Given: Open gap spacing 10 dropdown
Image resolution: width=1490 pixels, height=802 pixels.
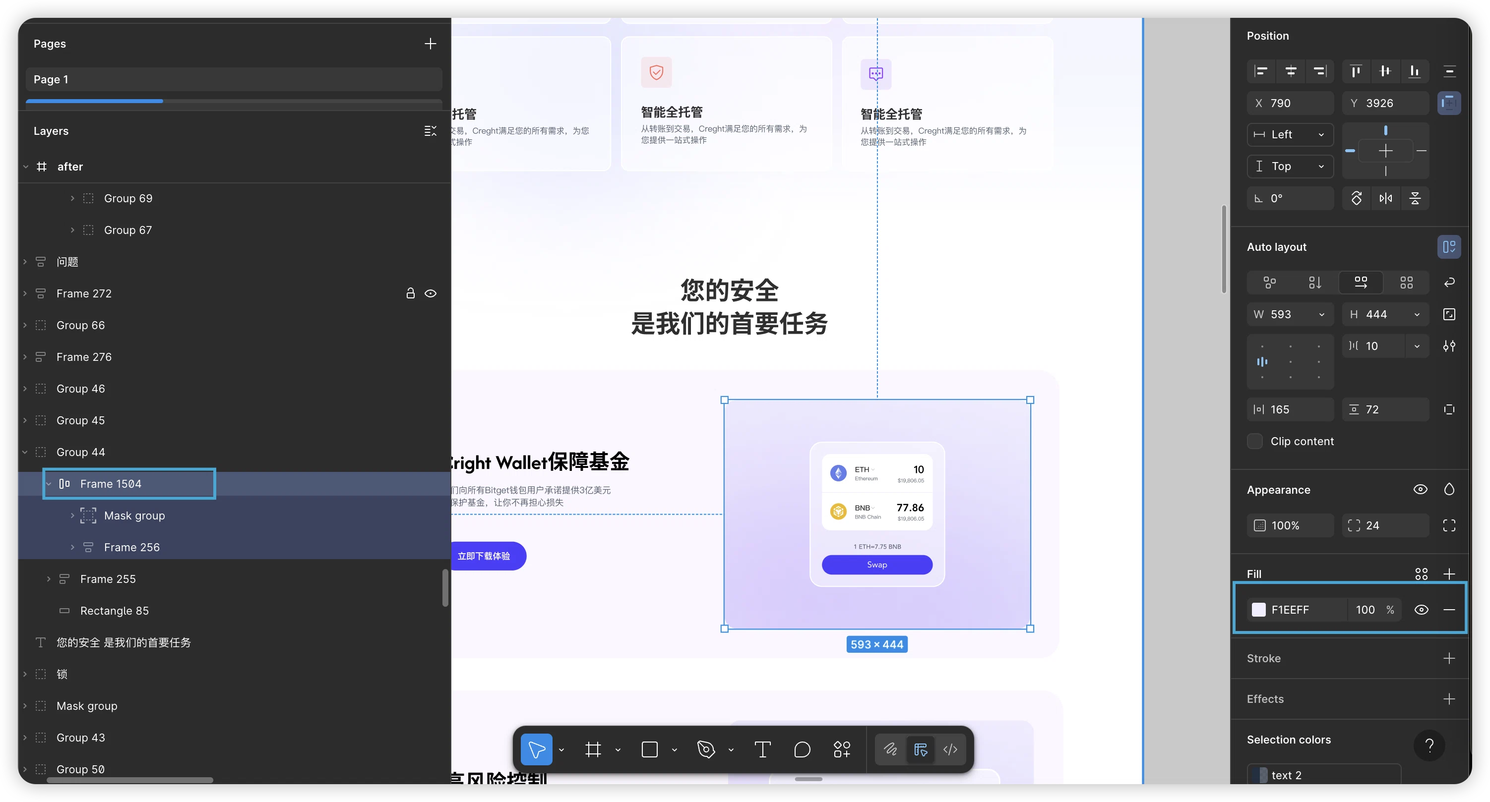Looking at the screenshot, I should [1417, 346].
